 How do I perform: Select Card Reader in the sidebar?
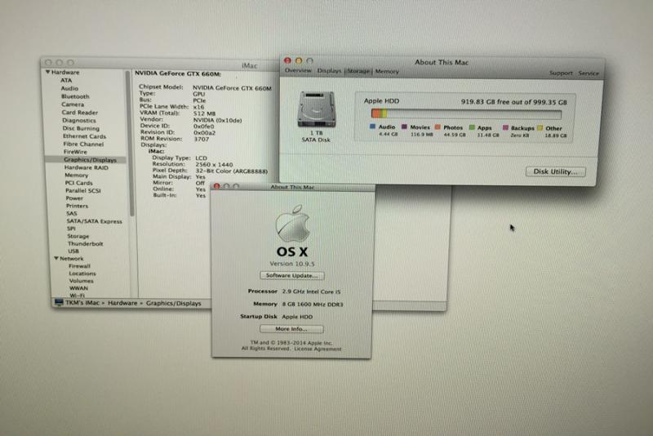point(80,113)
